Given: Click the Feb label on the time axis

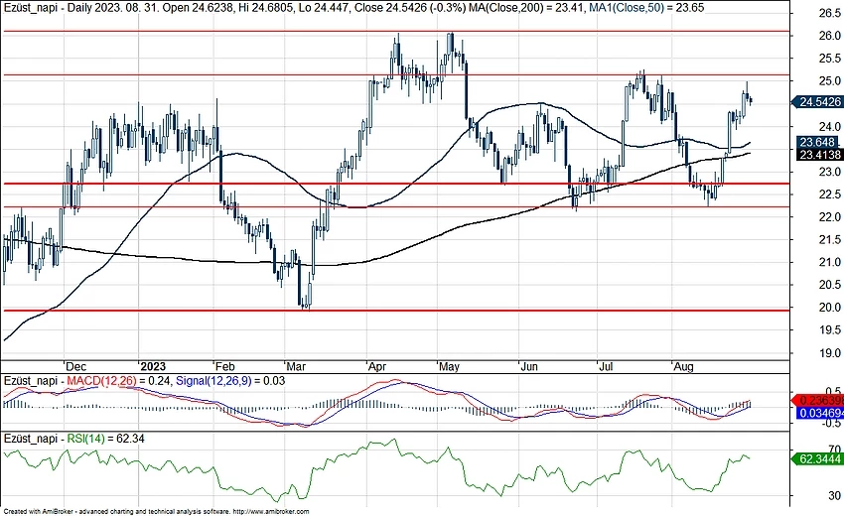Looking at the screenshot, I should pos(224,366).
